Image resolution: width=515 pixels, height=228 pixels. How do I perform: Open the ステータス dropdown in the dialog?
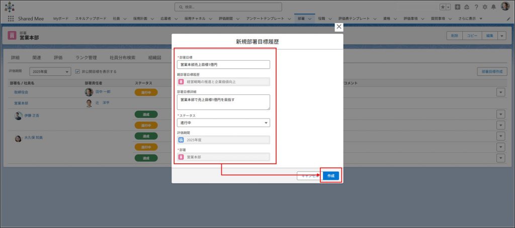click(223, 123)
